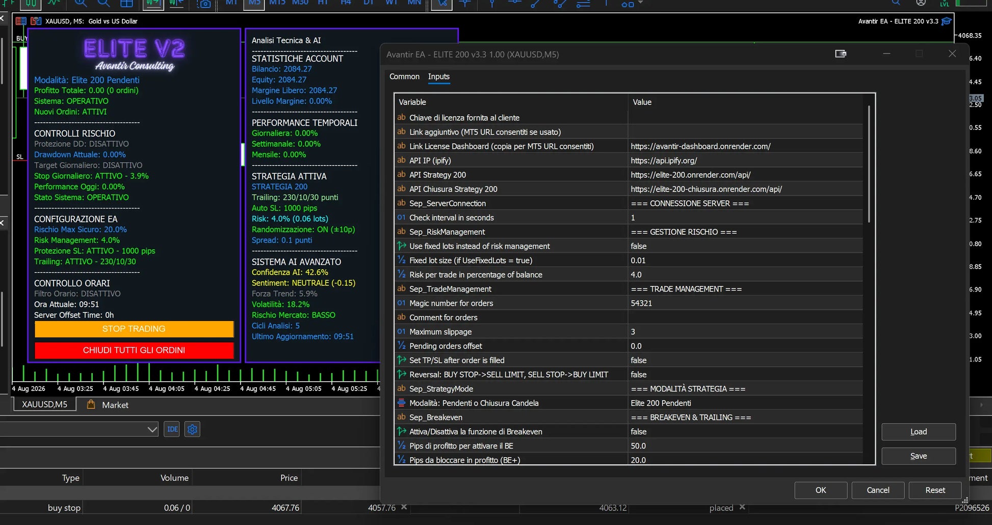Screen dimensions: 992x525
Task: Toggle chart shift icon
Action: pyautogui.click(x=176, y=3)
